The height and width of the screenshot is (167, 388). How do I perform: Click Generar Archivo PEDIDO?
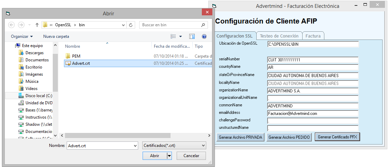pos(290,137)
